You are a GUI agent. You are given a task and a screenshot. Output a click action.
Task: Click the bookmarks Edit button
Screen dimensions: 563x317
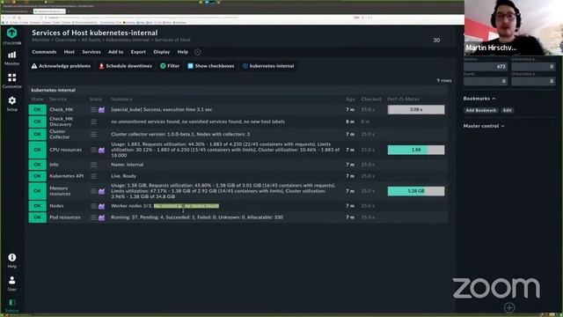[x=507, y=110]
